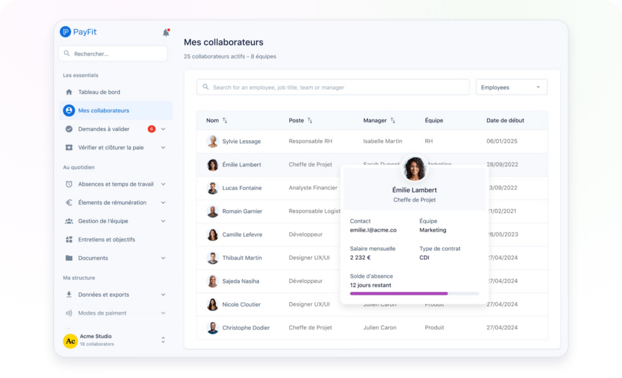Click the purple absence balance progress bar
This screenshot has height=378, width=622.
(x=398, y=293)
